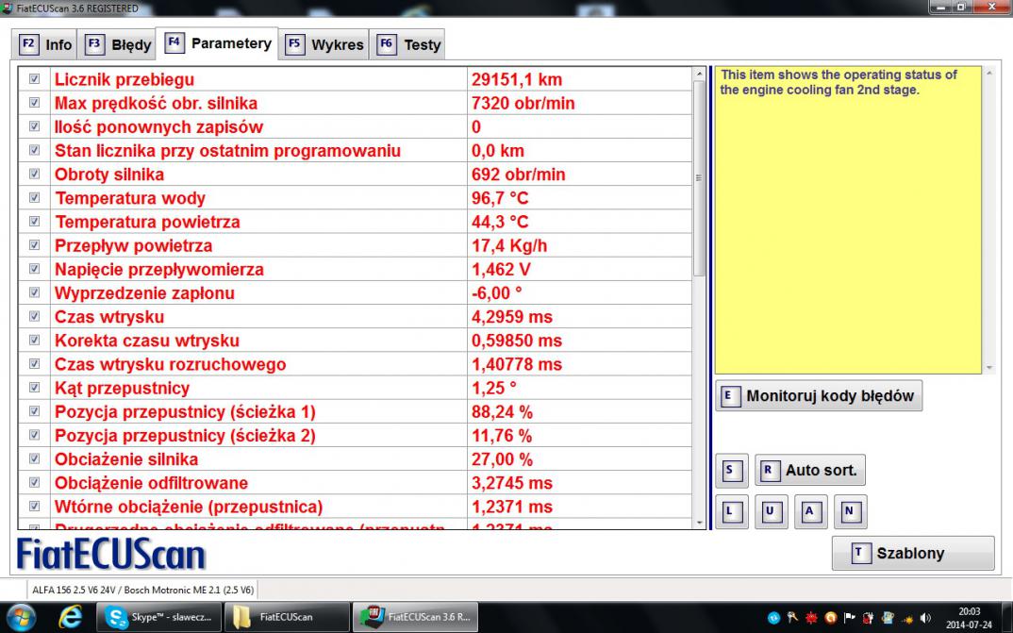Screen dimensions: 1013x633
Task: Open Windows Start menu
Action: pos(21,618)
